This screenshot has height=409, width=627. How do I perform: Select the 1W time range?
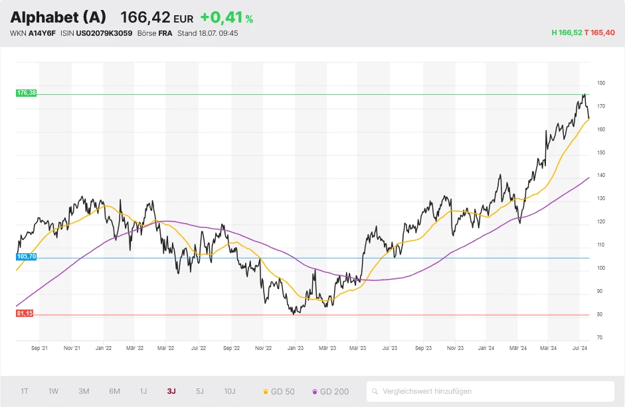pyautogui.click(x=53, y=391)
